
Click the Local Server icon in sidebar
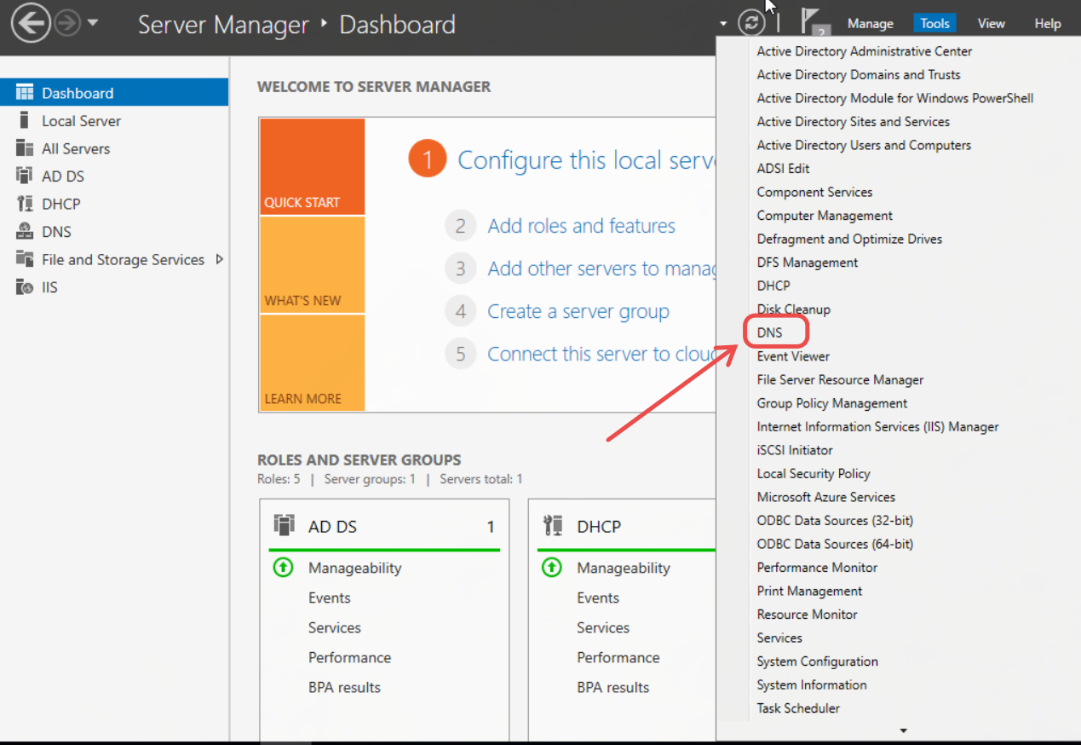click(25, 120)
